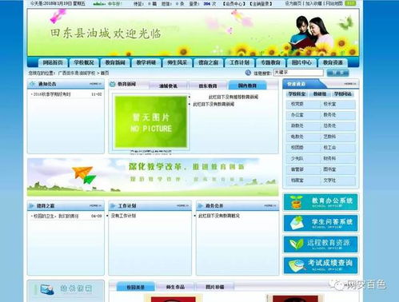Open 教育资源 in the navigation bar
The width and height of the screenshot is (399, 302).
[x=333, y=62]
